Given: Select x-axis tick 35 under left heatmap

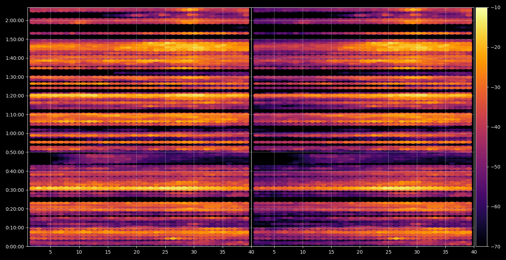Looking at the screenshot, I should pos(223,252).
